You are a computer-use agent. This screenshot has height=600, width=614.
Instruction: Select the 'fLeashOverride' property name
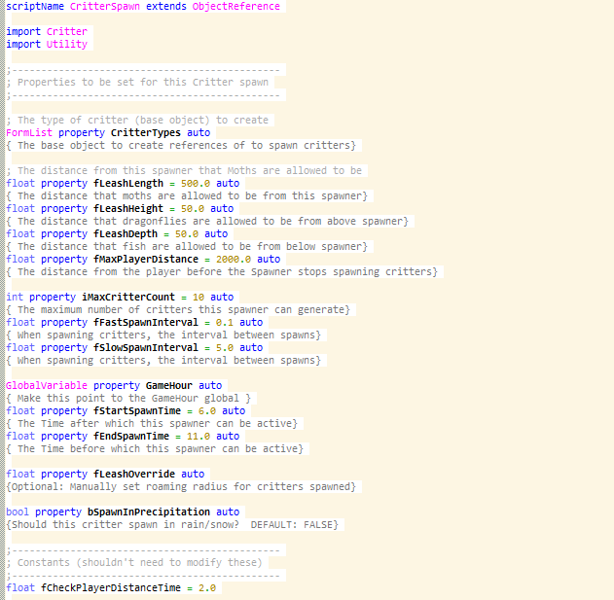tap(134, 474)
